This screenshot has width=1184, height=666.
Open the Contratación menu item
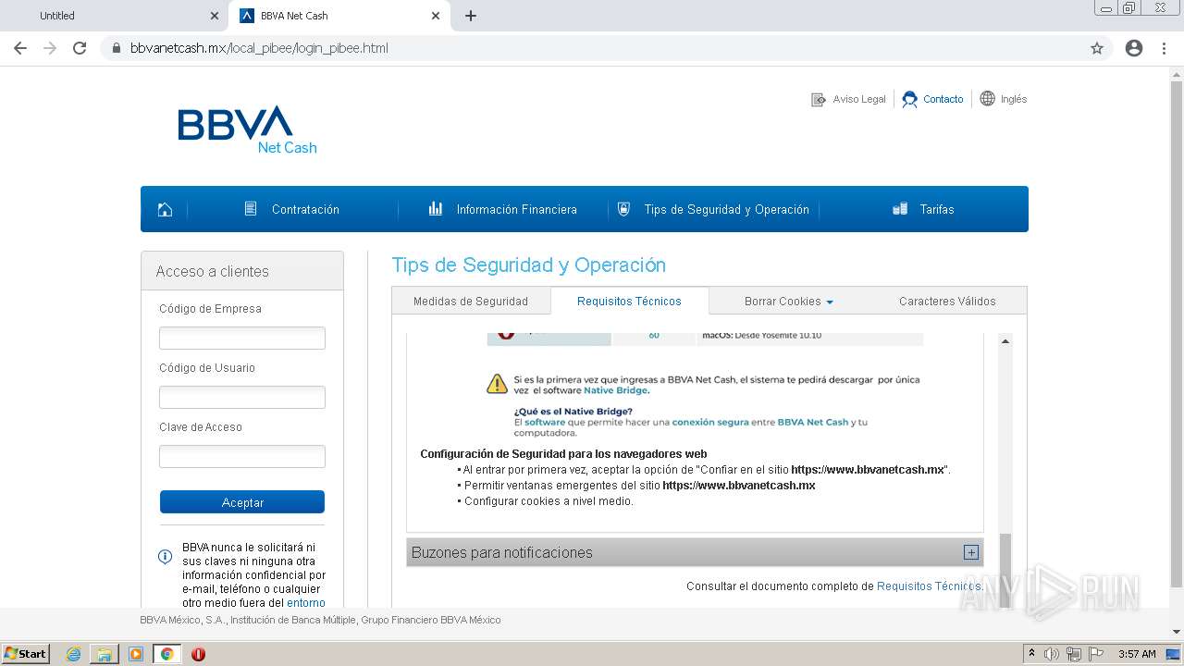(305, 210)
